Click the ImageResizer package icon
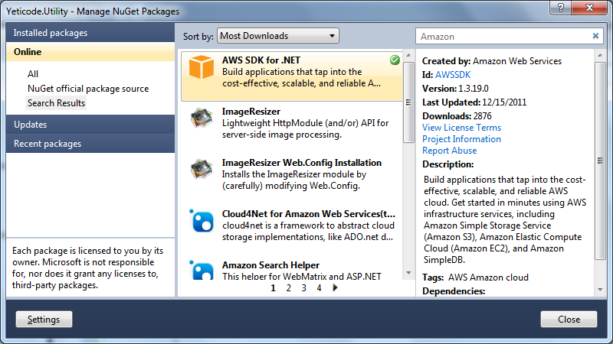The width and height of the screenshot is (613, 344). pyautogui.click(x=202, y=118)
